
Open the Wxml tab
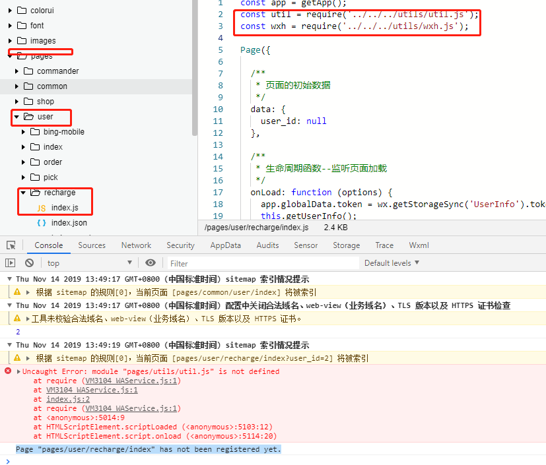[419, 245]
